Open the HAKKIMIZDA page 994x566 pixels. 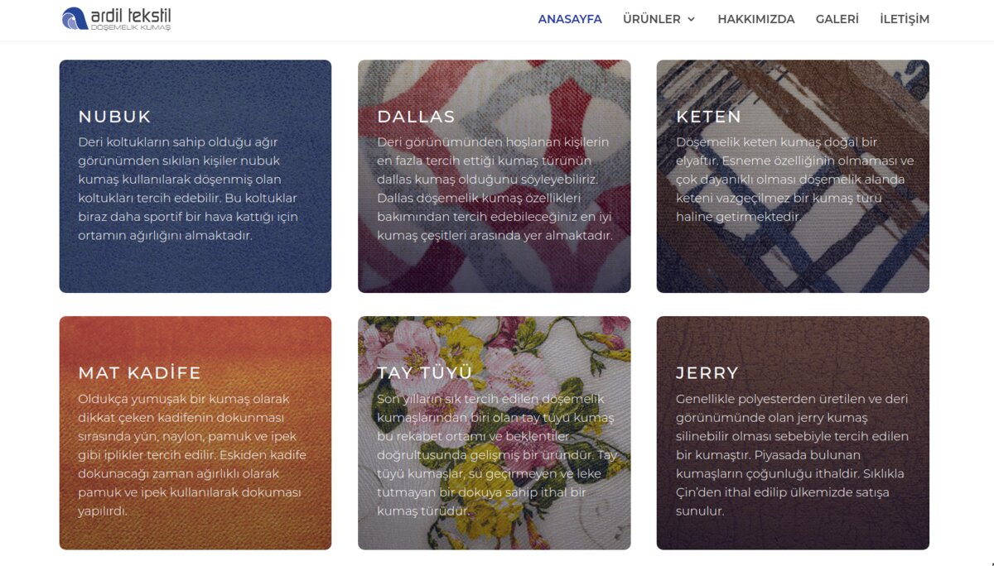pos(755,19)
